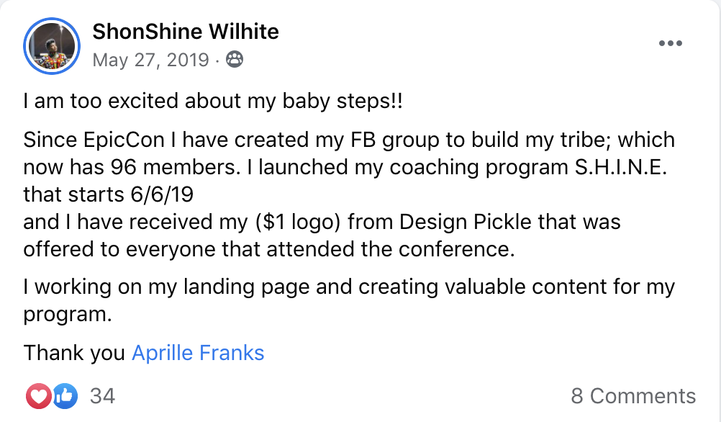View the 8 Comments on the post

[x=633, y=396]
